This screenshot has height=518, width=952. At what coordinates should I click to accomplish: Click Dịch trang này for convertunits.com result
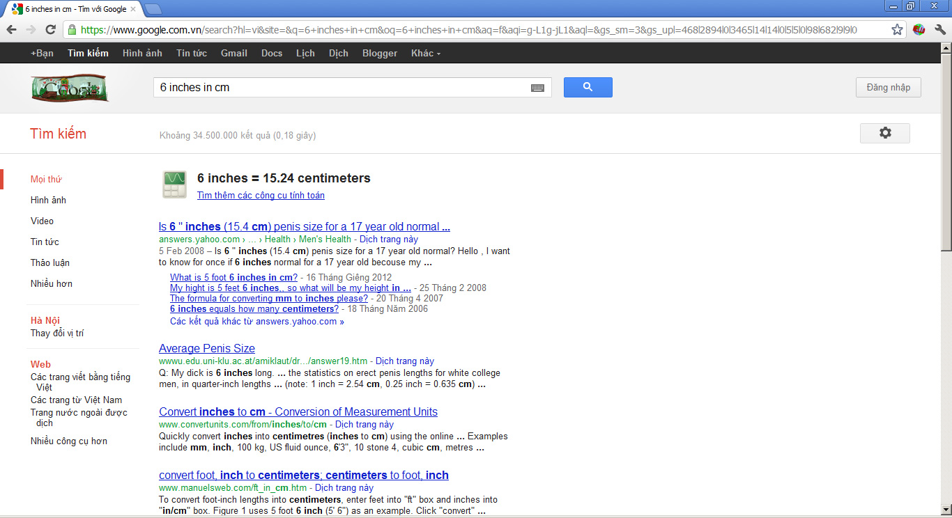tap(364, 424)
